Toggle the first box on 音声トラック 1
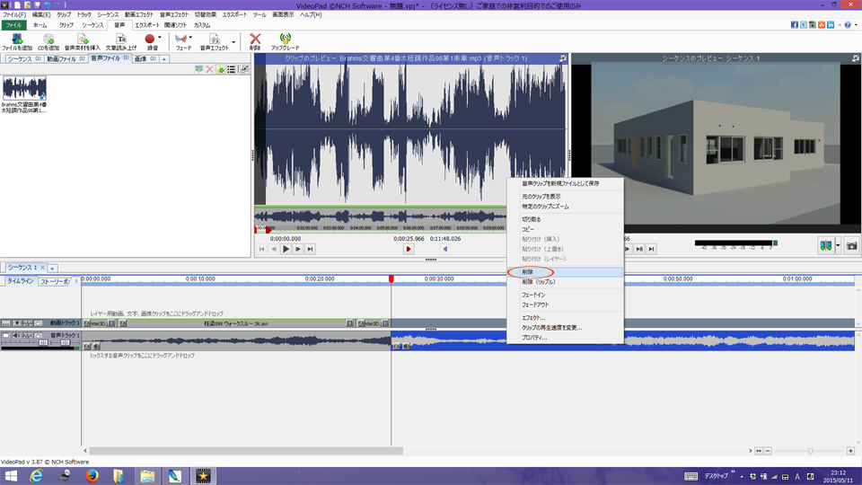 [x=5, y=335]
